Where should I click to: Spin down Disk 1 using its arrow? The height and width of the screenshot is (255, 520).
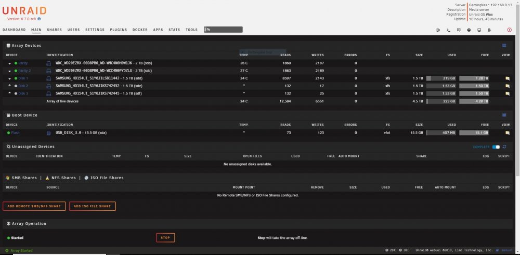pos(9,78)
